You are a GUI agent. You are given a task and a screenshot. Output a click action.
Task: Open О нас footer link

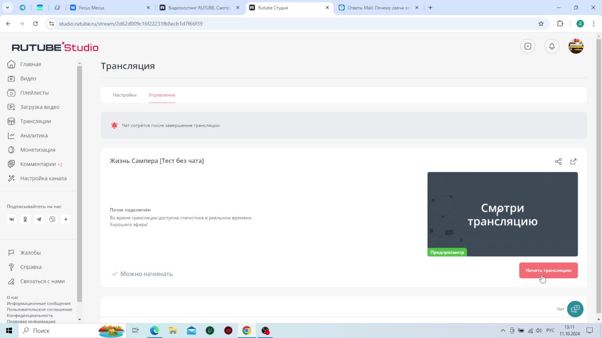tap(13, 297)
